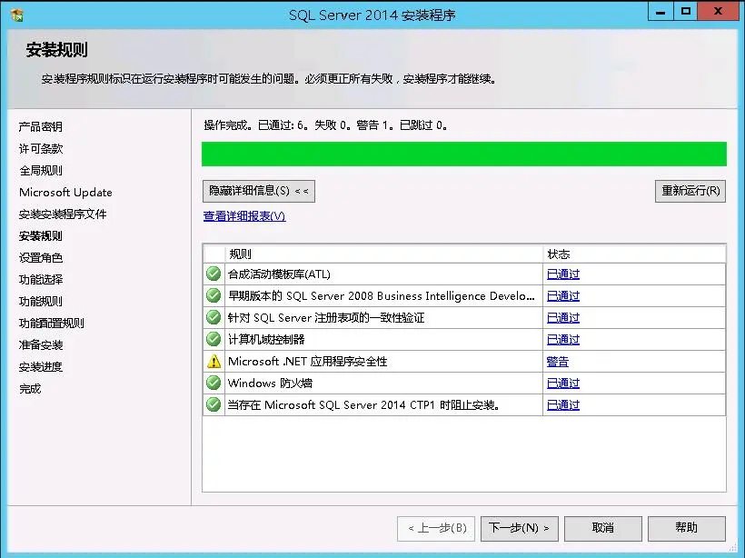Click rule text 针对 SQL Server 注册表项的一致性验证
The image size is (745, 558).
click(x=326, y=318)
